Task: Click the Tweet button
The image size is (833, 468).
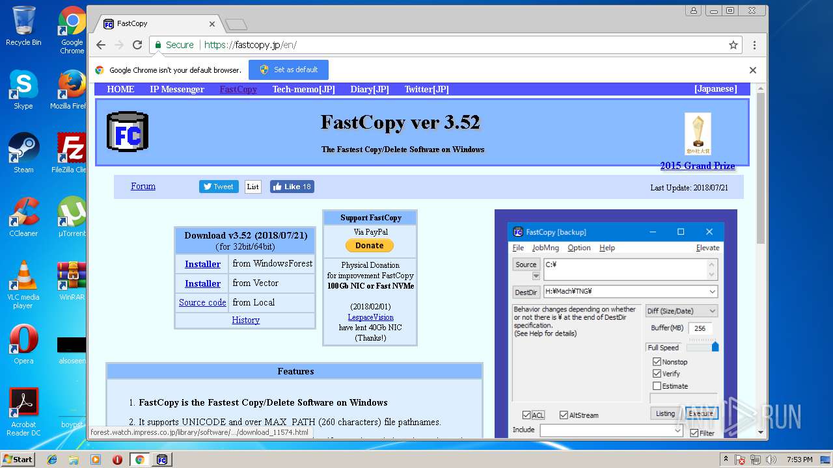Action: 219,187
